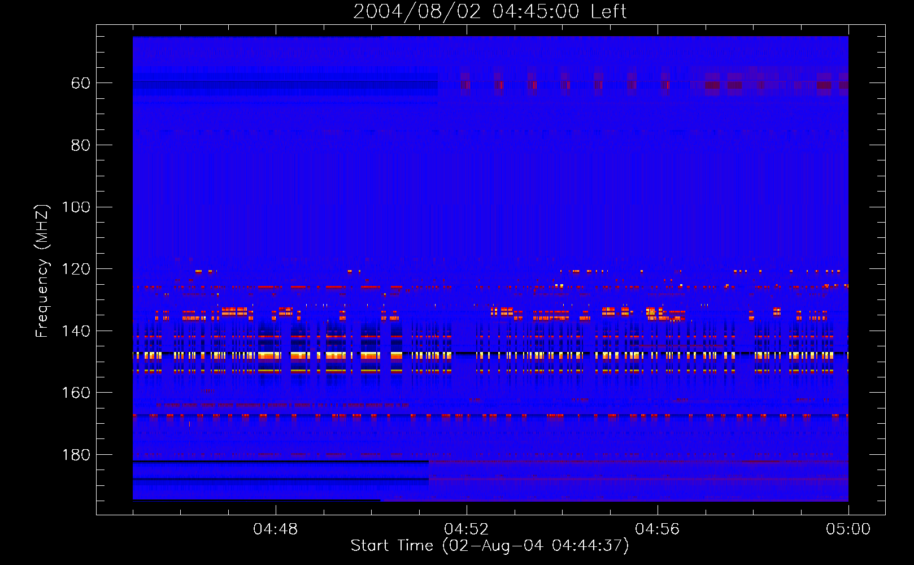The image size is (914, 565).
Task: Select the 180 frequency tick label
Action: (76, 455)
